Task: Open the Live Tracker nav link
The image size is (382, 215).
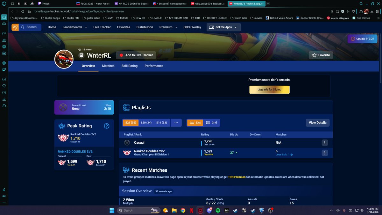Action: click(x=102, y=27)
